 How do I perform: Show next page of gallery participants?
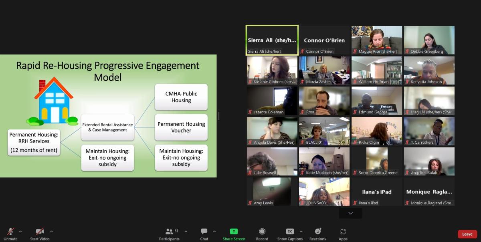[351, 213]
